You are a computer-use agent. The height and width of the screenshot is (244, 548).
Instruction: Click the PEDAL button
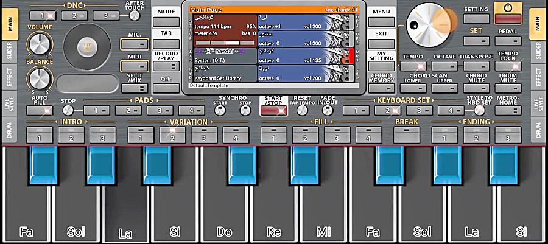click(508, 41)
